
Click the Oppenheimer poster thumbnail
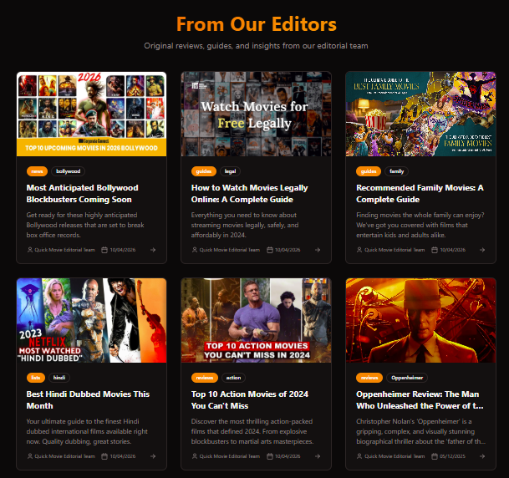(x=420, y=321)
